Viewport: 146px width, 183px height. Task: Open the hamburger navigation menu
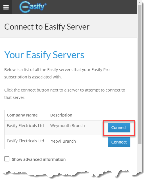pyautogui.click(x=6, y=7)
